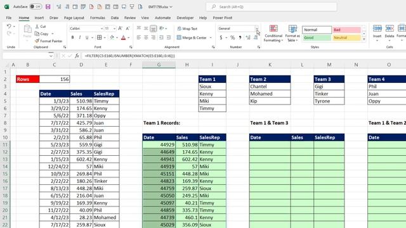Click the Name Box field

click(25, 56)
